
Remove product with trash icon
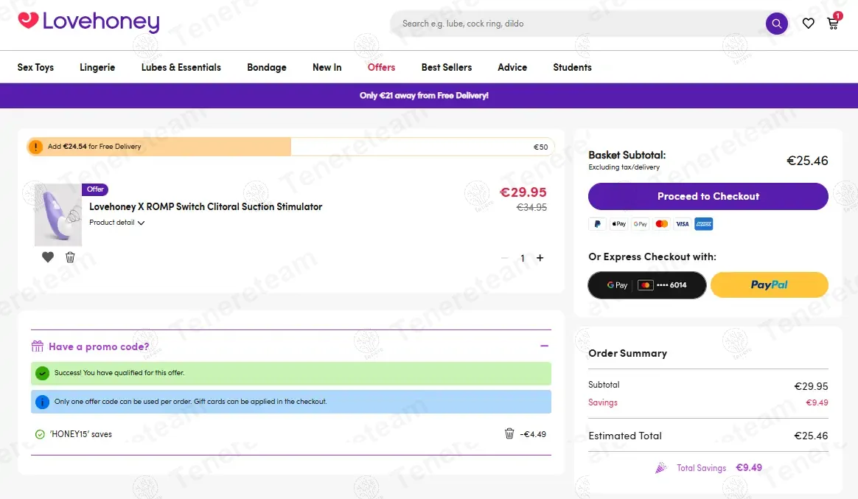(70, 257)
